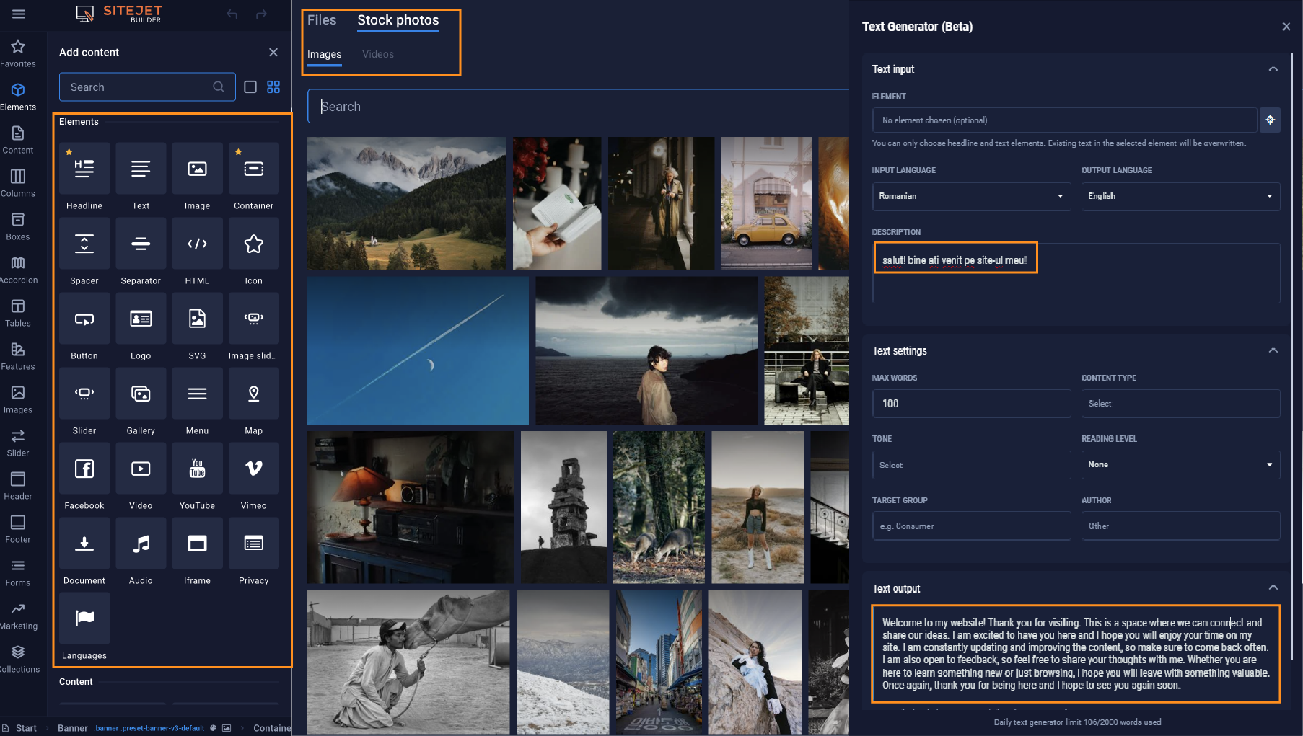The width and height of the screenshot is (1303, 736).
Task: Select the yellow vintage car photo
Action: point(766,203)
